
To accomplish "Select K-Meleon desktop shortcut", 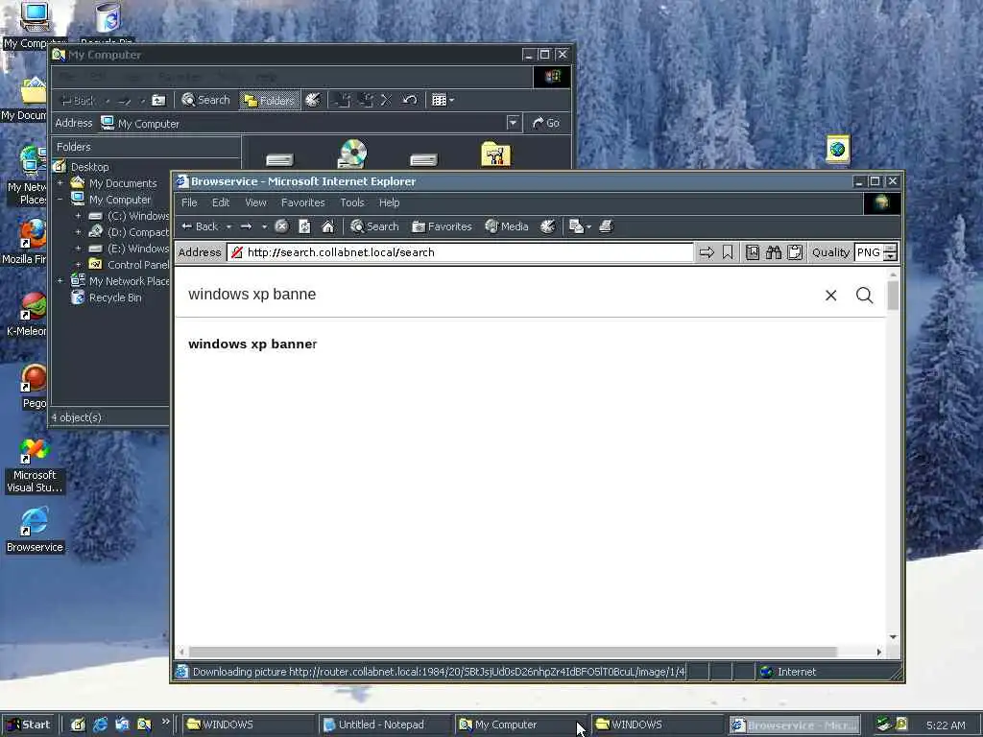I will [x=27, y=315].
